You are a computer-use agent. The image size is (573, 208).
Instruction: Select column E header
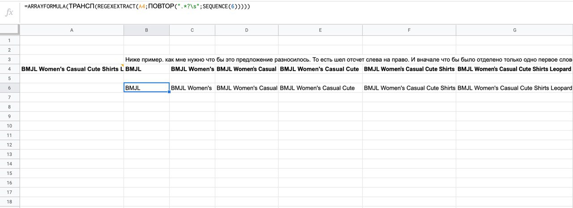[x=321, y=30]
